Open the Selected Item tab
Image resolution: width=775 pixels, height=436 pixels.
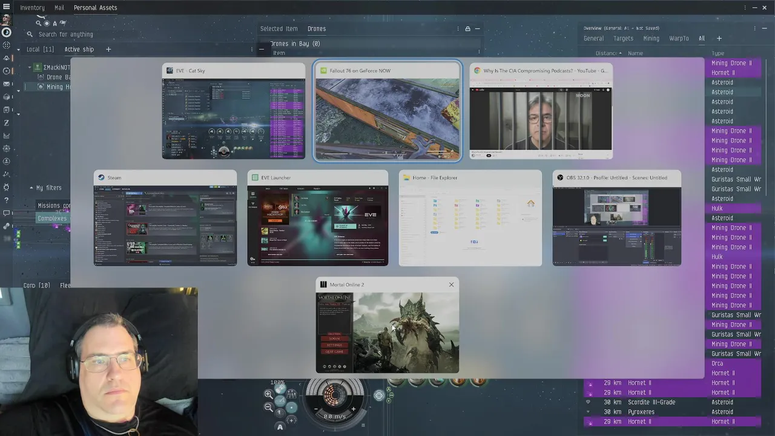[279, 28]
